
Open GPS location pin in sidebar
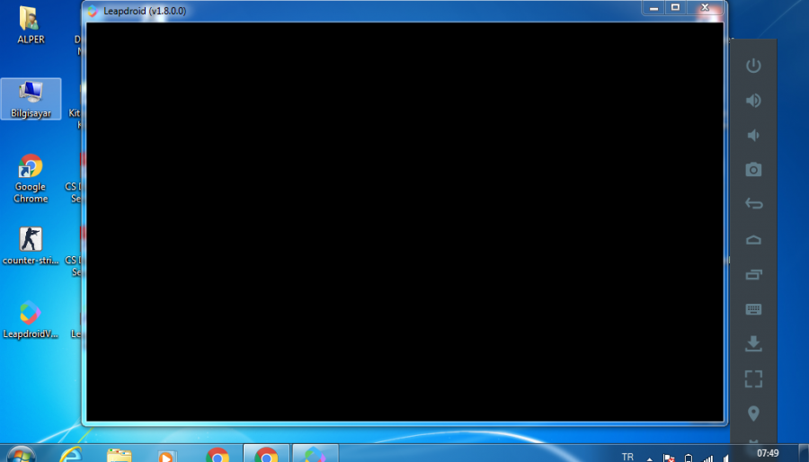(x=753, y=413)
